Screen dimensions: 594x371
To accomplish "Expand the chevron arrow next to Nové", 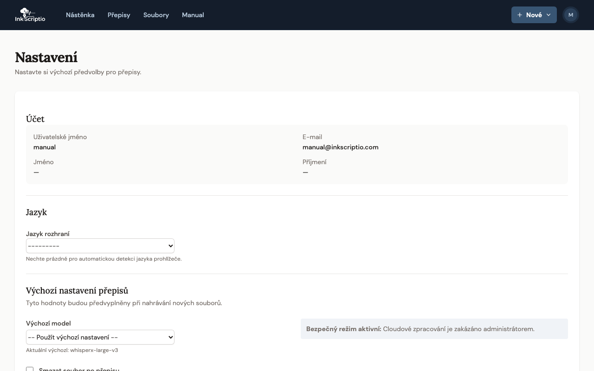I will point(549,15).
